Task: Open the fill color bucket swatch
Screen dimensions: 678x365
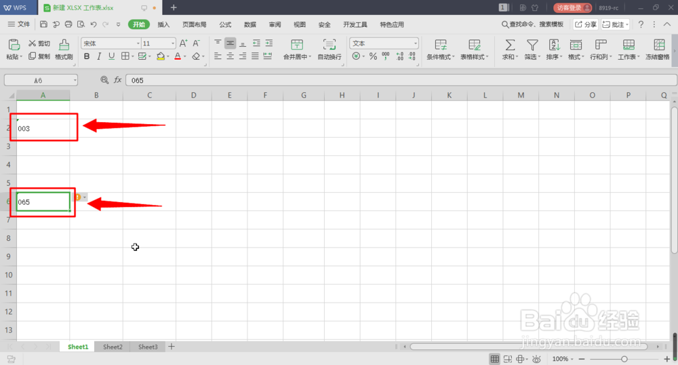Action: point(161,56)
